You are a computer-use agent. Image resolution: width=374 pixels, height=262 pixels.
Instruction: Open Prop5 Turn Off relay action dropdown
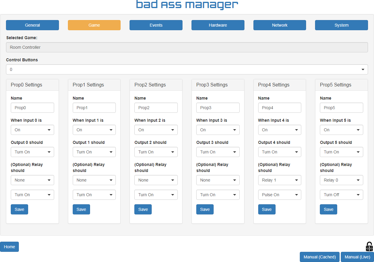[341, 195]
